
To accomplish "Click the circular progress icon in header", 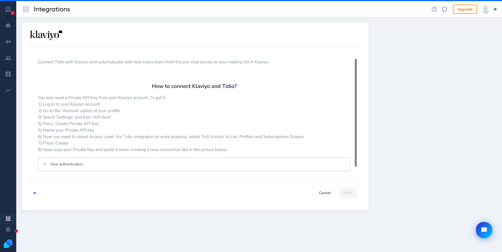I will (445, 9).
